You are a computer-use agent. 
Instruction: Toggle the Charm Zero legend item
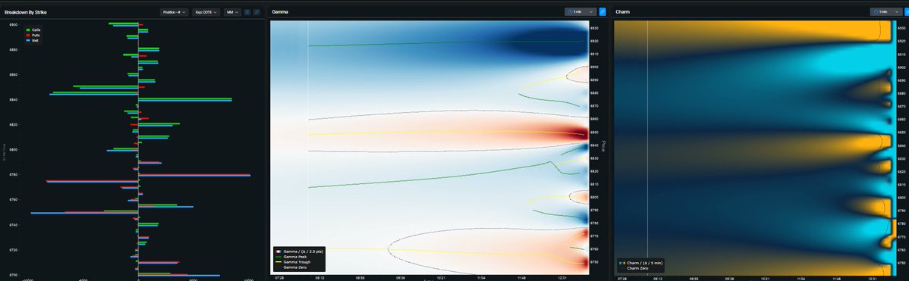(x=633, y=267)
